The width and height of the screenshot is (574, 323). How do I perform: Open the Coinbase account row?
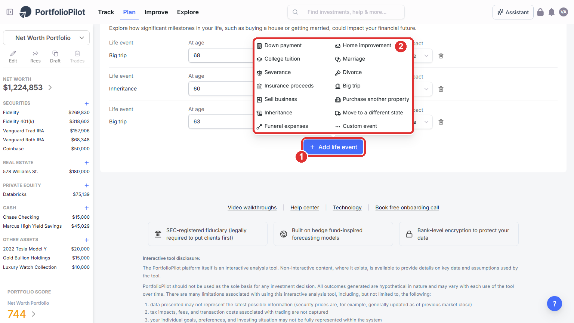tap(46, 149)
